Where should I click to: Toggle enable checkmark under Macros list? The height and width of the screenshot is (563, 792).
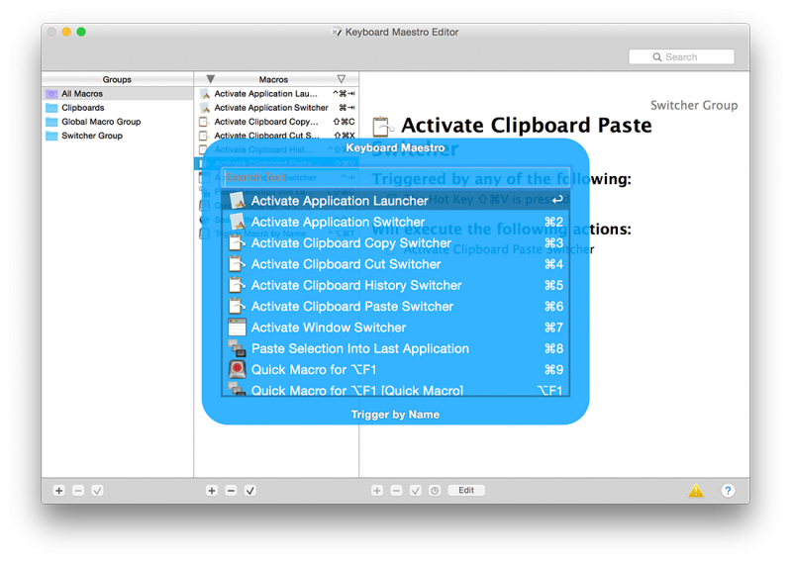point(250,491)
